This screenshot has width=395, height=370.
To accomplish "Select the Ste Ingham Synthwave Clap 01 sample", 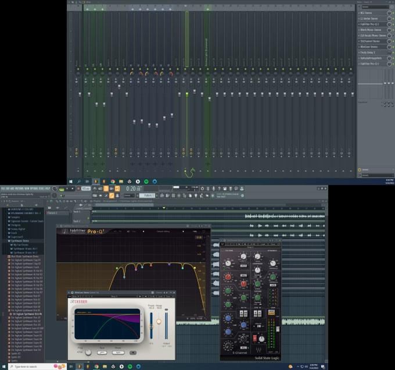I will (x=26, y=260).
